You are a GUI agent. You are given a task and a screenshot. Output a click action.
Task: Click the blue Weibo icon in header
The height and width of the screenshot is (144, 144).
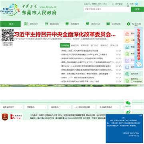136,4
